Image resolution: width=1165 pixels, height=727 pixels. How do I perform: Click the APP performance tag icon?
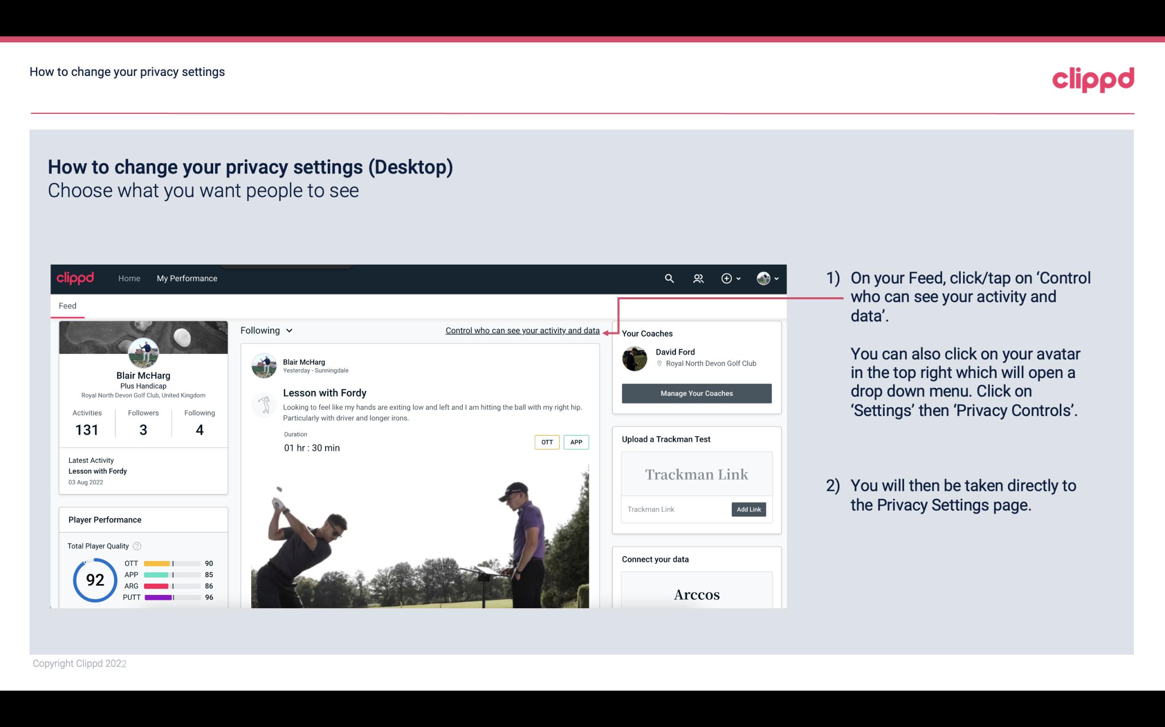point(576,442)
